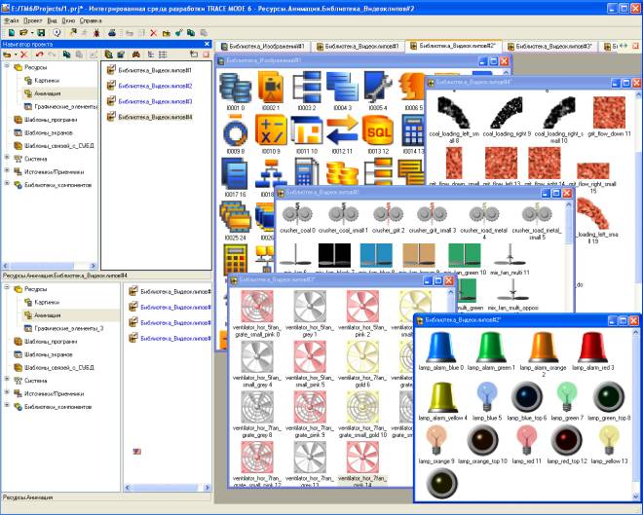
Task: Pick the orange SQL image icon
Action: [376, 130]
